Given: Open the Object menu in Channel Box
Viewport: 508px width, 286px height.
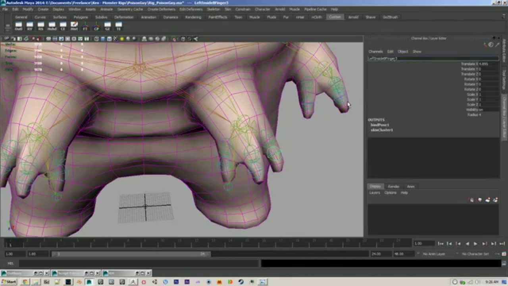Looking at the screenshot, I should click(403, 52).
